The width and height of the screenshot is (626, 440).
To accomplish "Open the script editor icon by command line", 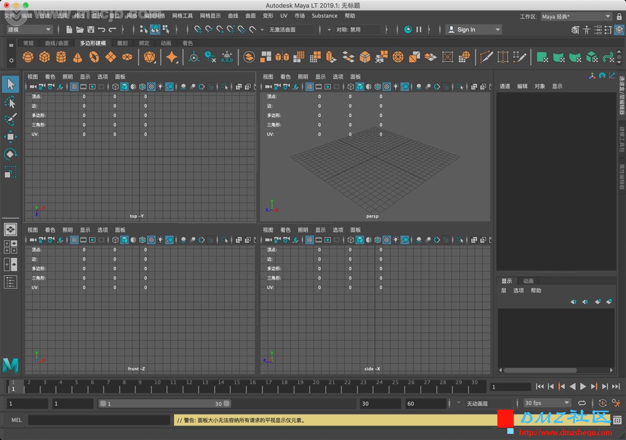I will pos(617,420).
